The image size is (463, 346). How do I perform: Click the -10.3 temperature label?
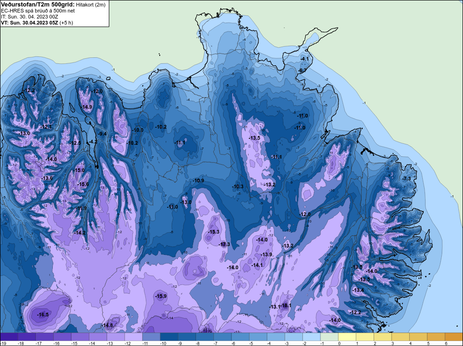[238, 187]
